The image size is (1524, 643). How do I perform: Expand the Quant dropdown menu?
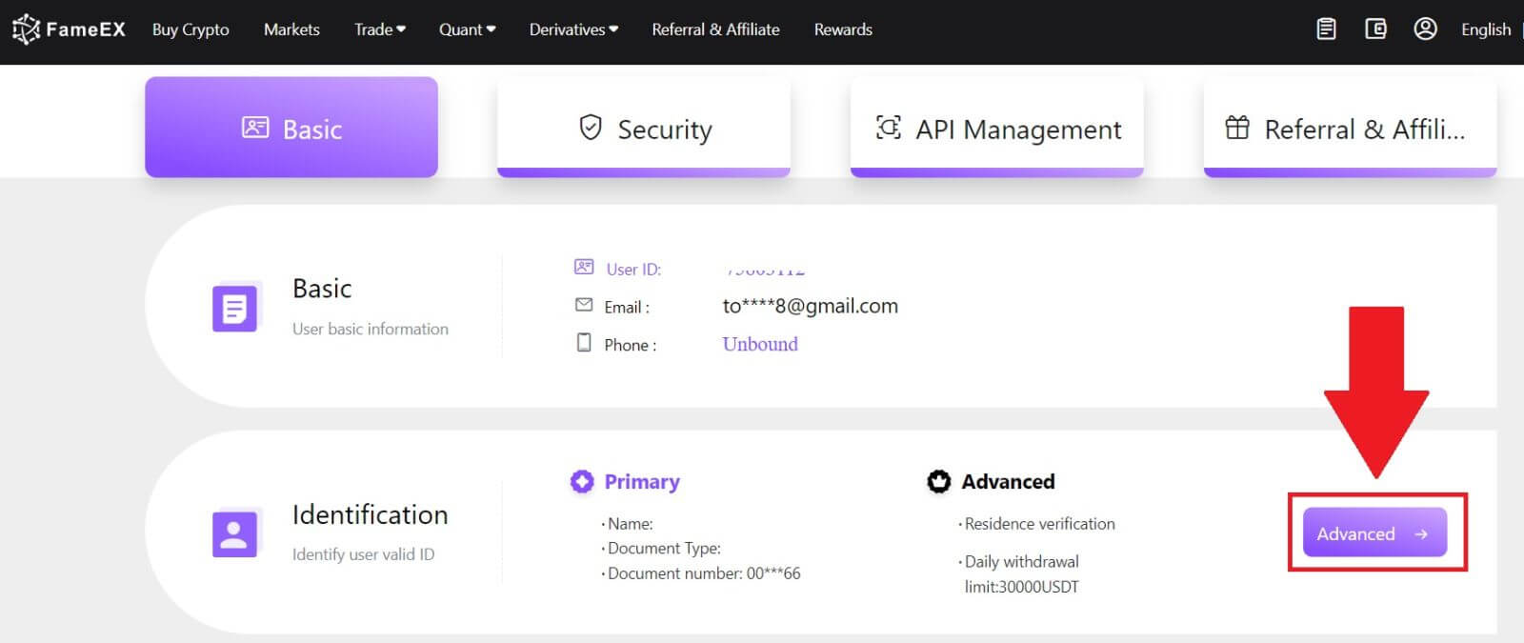[467, 30]
